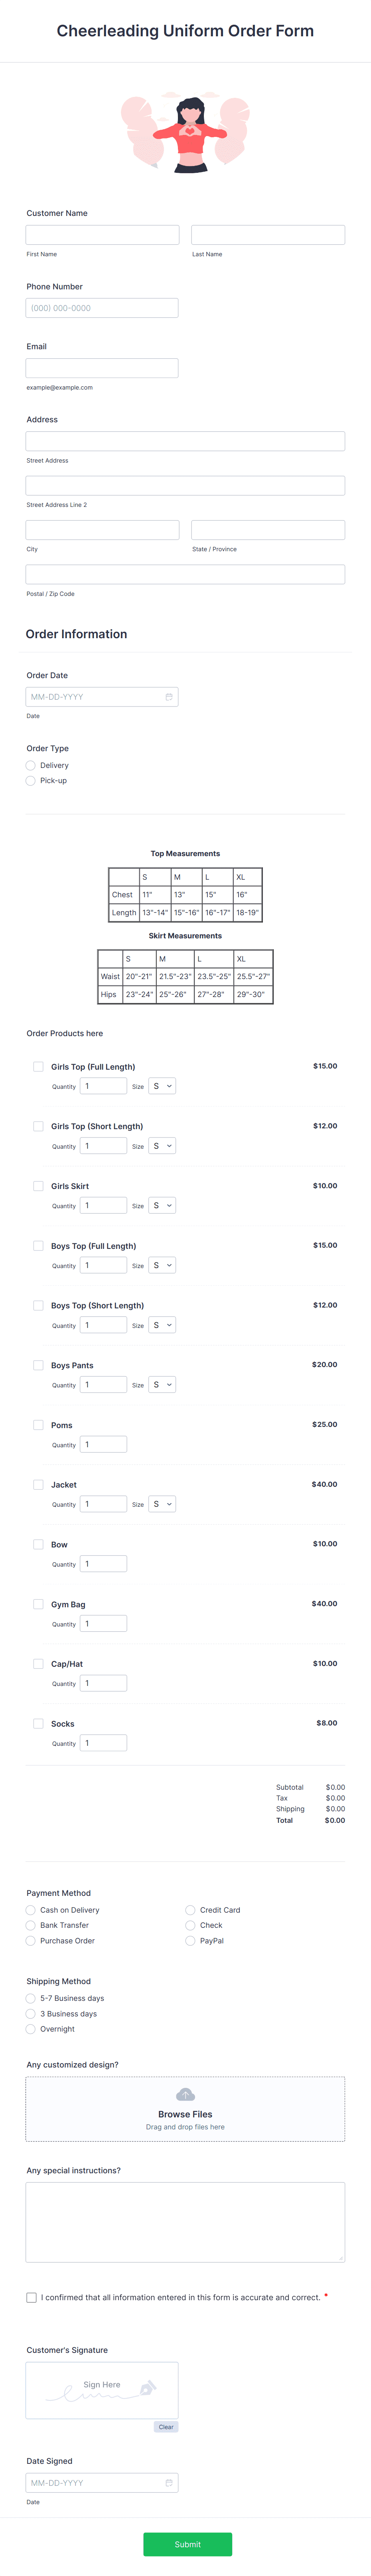The width and height of the screenshot is (371, 2576).
Task: Enable the Poms product checkbox
Action: 38,1425
